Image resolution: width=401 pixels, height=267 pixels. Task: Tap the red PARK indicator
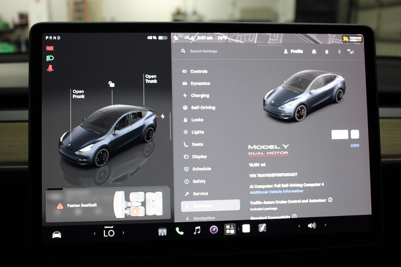(x=50, y=48)
